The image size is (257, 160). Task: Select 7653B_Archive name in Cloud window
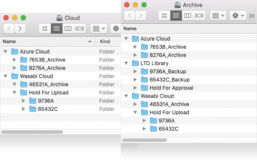47,60
